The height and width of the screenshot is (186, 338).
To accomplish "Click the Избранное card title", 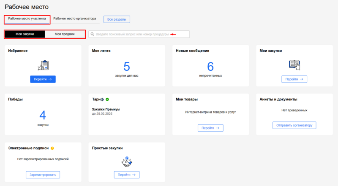I will point(18,51).
